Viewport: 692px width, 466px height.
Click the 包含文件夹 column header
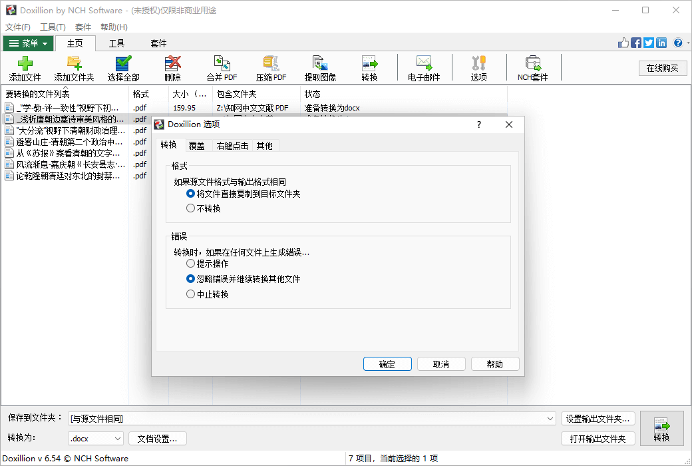pos(256,94)
